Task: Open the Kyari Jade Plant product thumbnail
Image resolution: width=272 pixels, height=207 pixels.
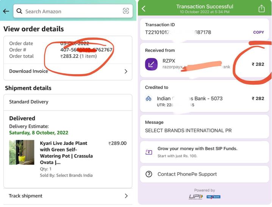Action: pyautogui.click(x=22, y=152)
